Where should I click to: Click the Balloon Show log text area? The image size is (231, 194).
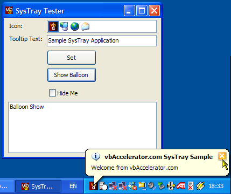click(82, 127)
